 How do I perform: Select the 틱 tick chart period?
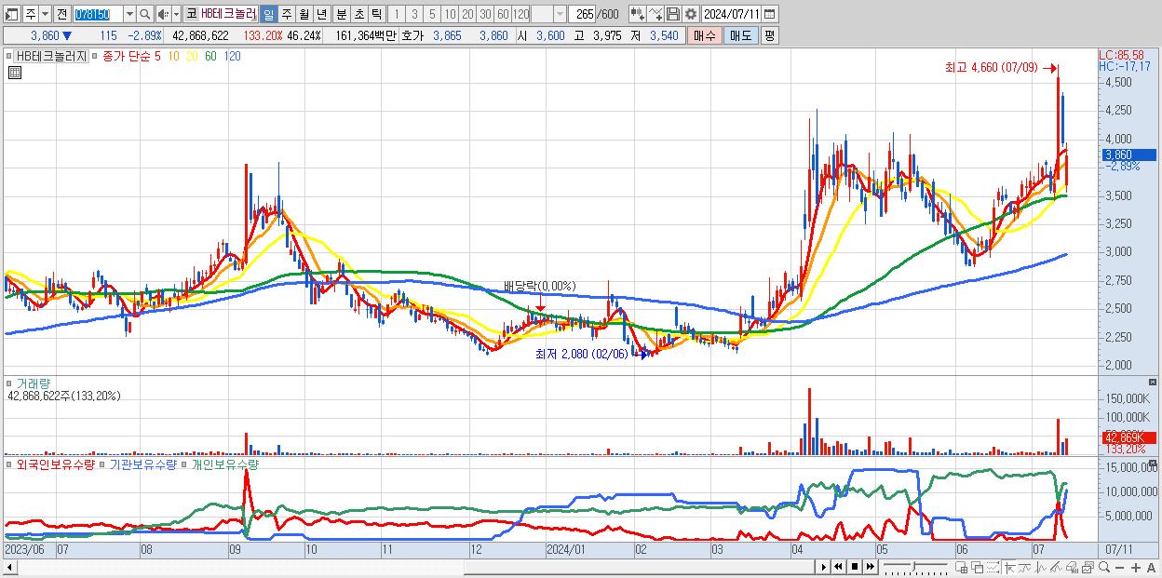click(x=377, y=14)
